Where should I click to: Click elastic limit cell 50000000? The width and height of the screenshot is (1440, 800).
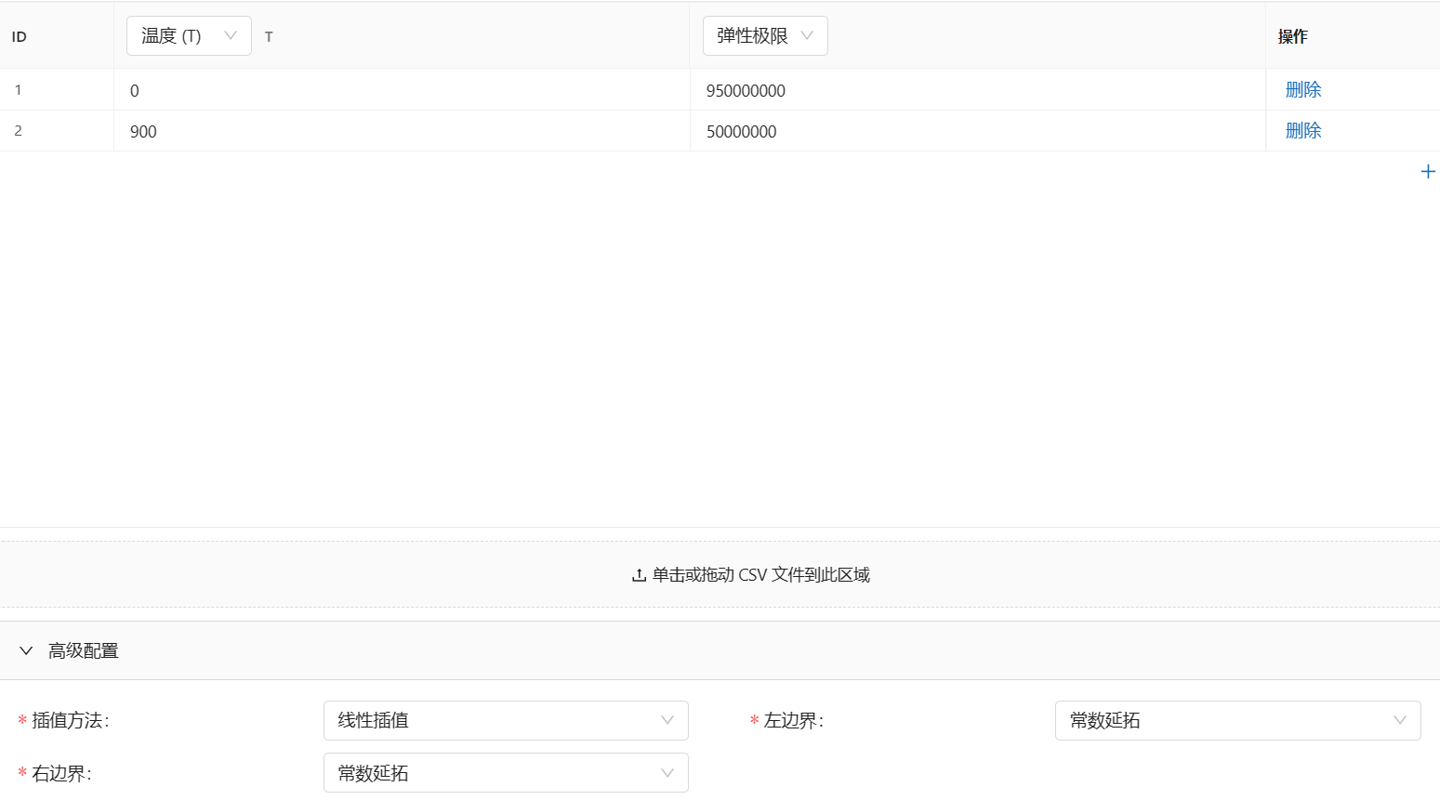tap(978, 131)
